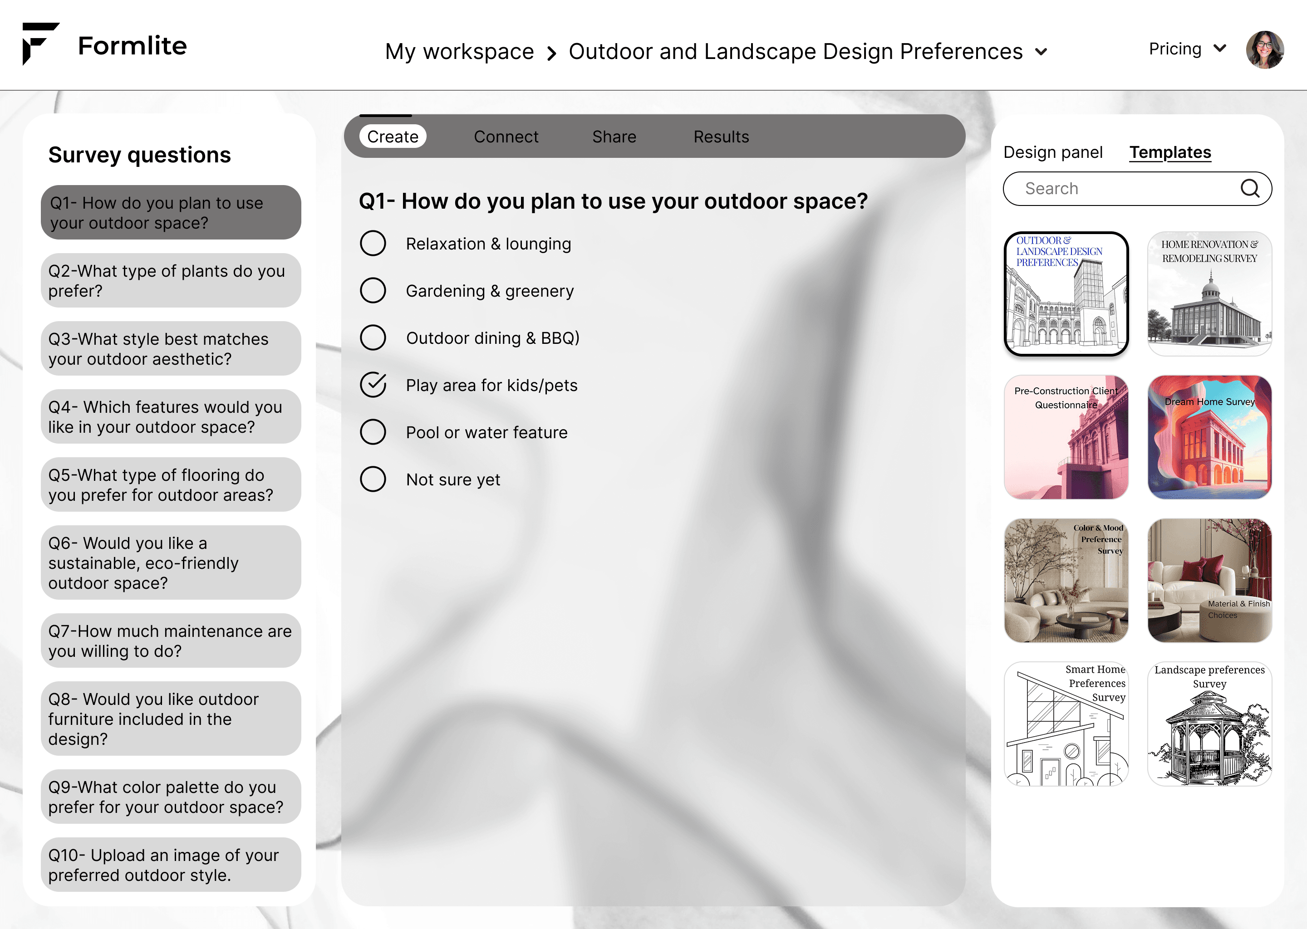The width and height of the screenshot is (1307, 929).
Task: Open Q10 upload image question
Action: (171, 864)
